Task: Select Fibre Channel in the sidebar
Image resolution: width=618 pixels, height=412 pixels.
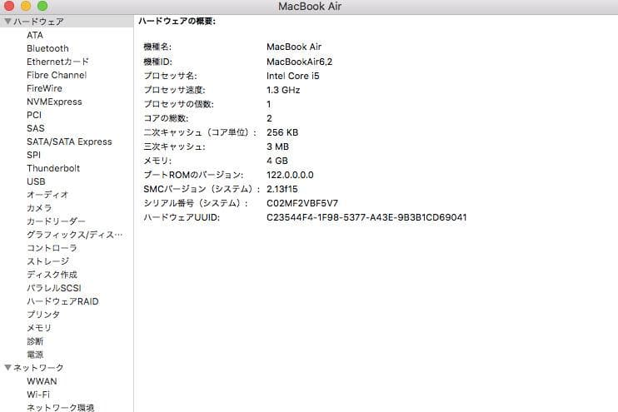Action: point(57,75)
